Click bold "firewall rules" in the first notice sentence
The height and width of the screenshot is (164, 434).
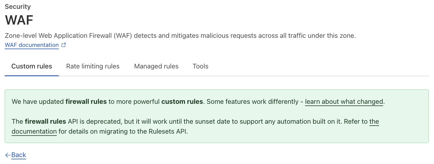point(86,102)
